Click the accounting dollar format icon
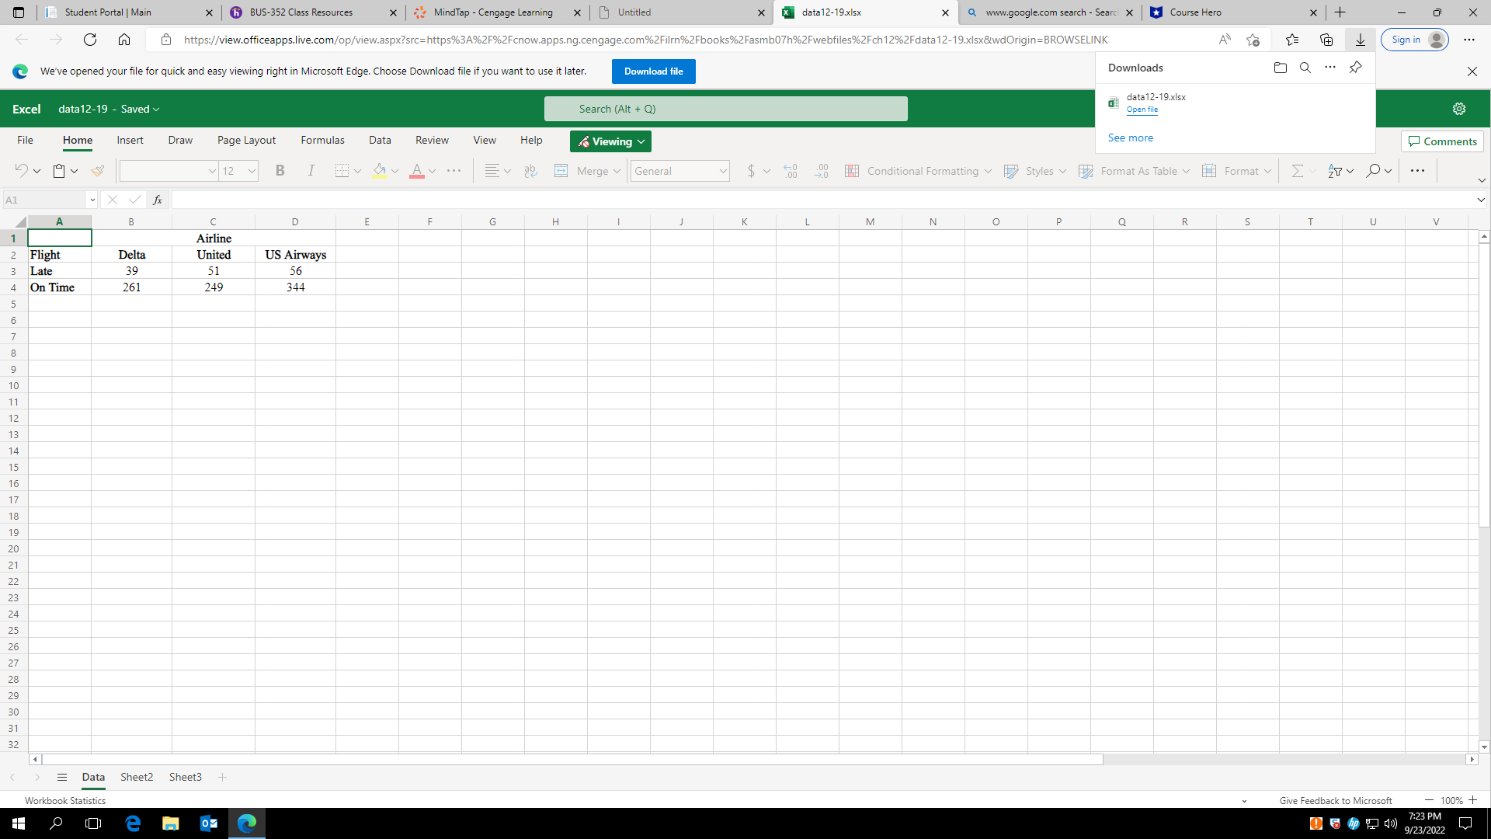Image resolution: width=1491 pixels, height=839 pixels. coord(751,171)
